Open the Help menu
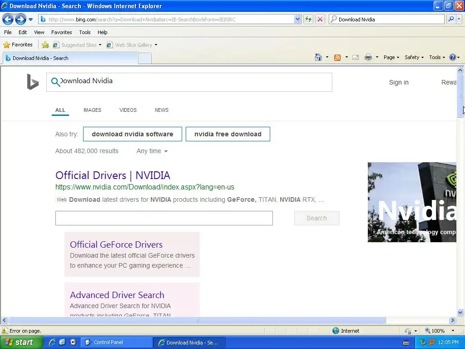465x349 pixels. (103, 32)
